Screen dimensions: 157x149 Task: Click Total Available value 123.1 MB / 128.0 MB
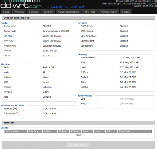click(130, 58)
